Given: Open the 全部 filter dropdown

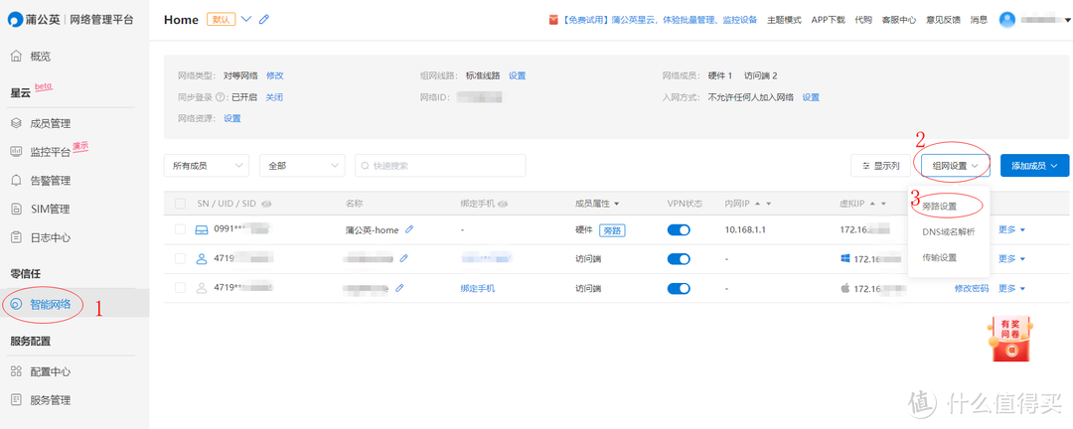Looking at the screenshot, I should tap(302, 166).
